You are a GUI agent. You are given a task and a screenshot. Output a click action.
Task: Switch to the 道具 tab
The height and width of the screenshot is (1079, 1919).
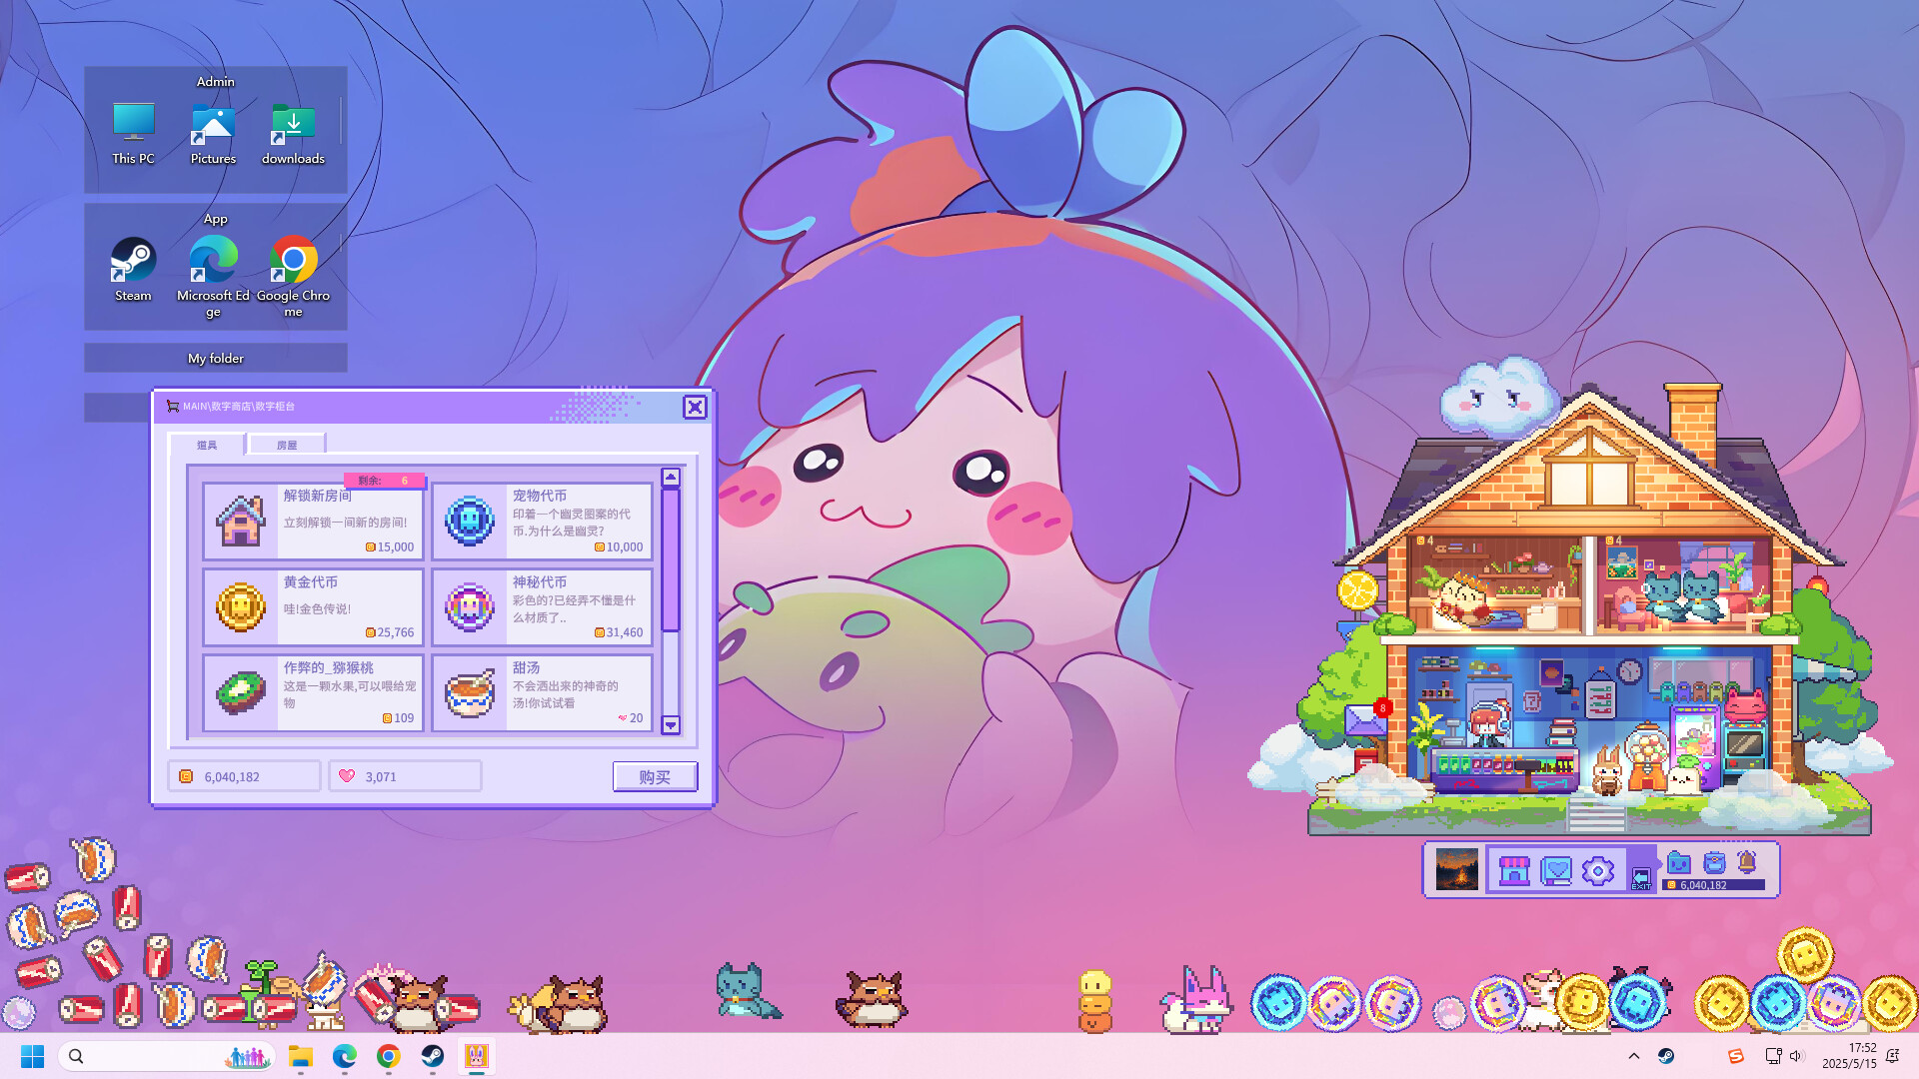(207, 445)
